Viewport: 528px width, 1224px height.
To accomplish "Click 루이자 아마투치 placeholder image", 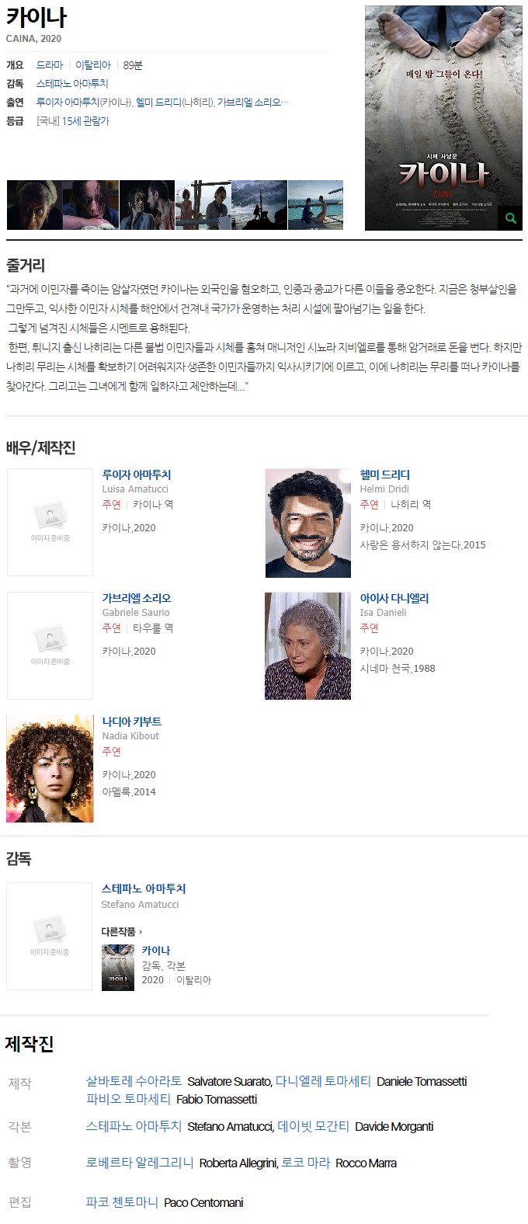I will (50, 522).
